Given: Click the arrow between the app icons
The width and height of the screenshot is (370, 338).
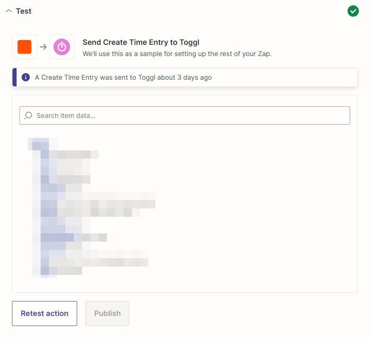Looking at the screenshot, I should pyautogui.click(x=43, y=47).
